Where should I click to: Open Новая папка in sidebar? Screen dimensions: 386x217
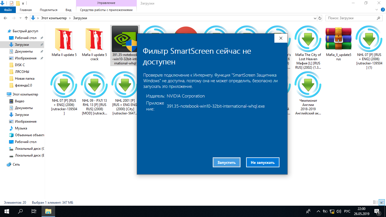click(25, 79)
